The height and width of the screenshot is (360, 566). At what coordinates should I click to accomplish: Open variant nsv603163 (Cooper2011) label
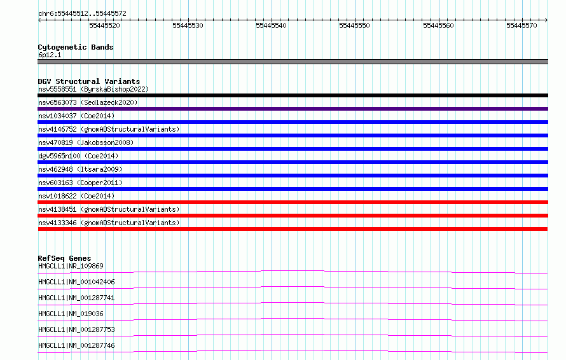pyautogui.click(x=80, y=183)
